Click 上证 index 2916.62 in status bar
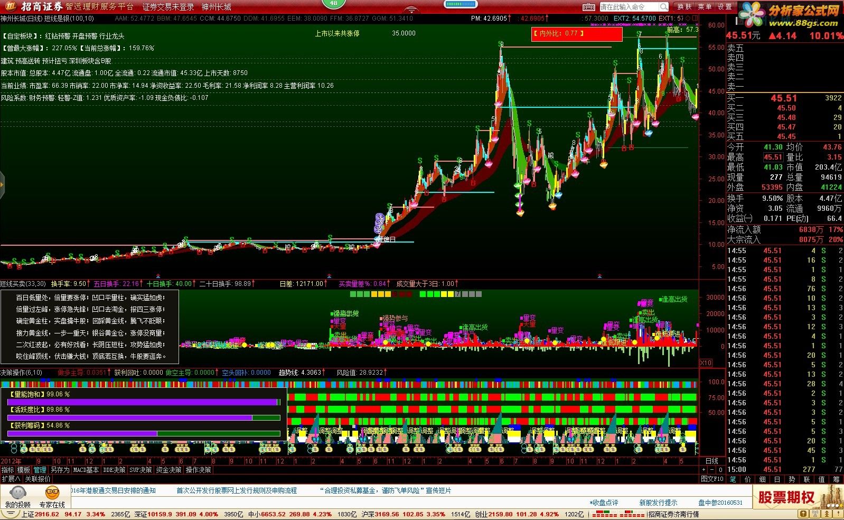Viewport: 844px width, 520px height. coord(40,514)
